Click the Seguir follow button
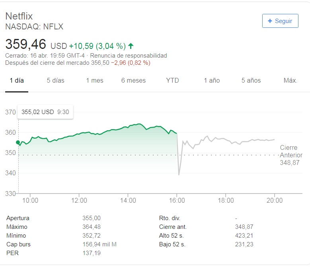310x269 pixels. (x=280, y=21)
